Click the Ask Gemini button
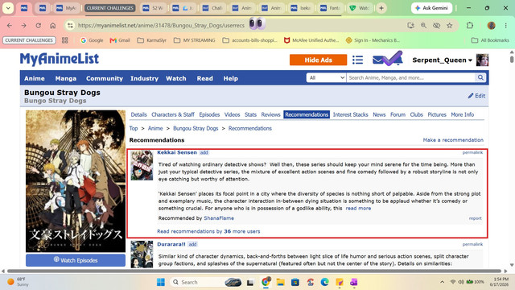Image resolution: width=515 pixels, height=290 pixels. tap(431, 8)
